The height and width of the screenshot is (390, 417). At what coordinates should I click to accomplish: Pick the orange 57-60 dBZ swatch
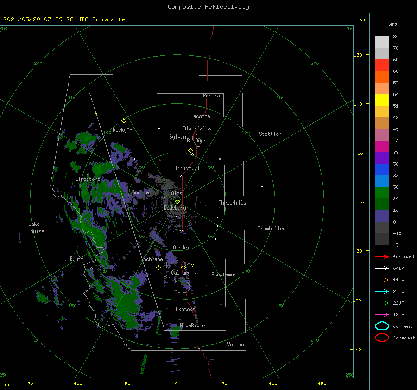click(382, 77)
